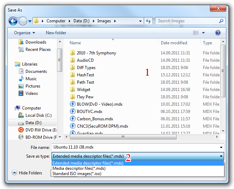The image size is (234, 189).
Task: Expand the File name history dropdown arrow
Action: [x=221, y=148]
